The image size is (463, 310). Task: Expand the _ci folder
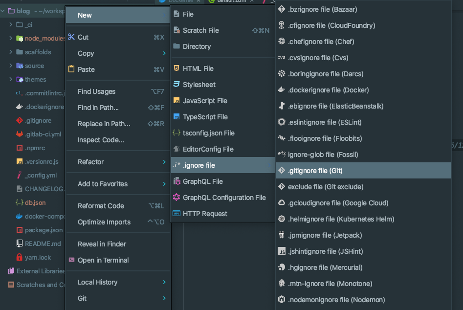click(x=11, y=24)
